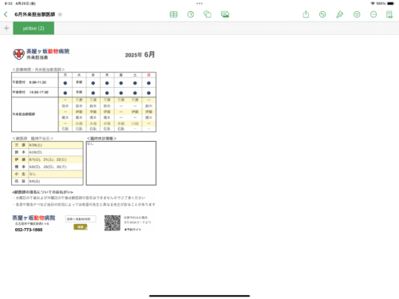This screenshot has height=299, width=399.
Task: Select the QR code image
Action: point(113,223)
